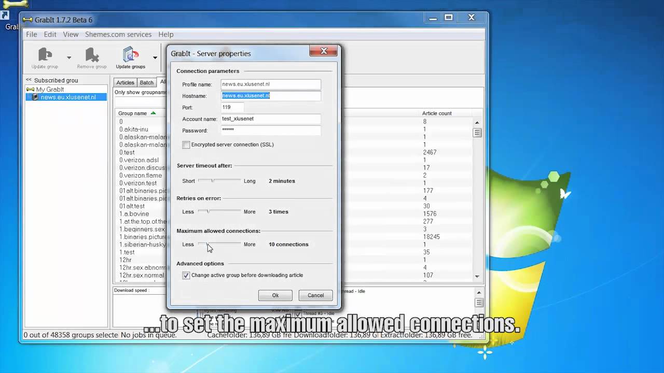This screenshot has width=664, height=373.
Task: Click the Update group toolbar icon
Action: pos(45,58)
